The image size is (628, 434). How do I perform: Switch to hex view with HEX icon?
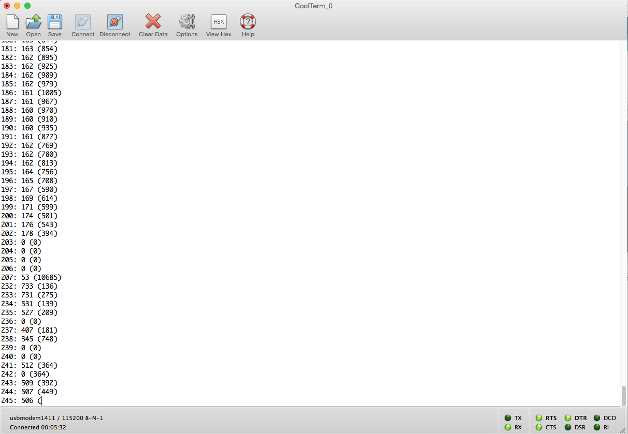pos(219,22)
